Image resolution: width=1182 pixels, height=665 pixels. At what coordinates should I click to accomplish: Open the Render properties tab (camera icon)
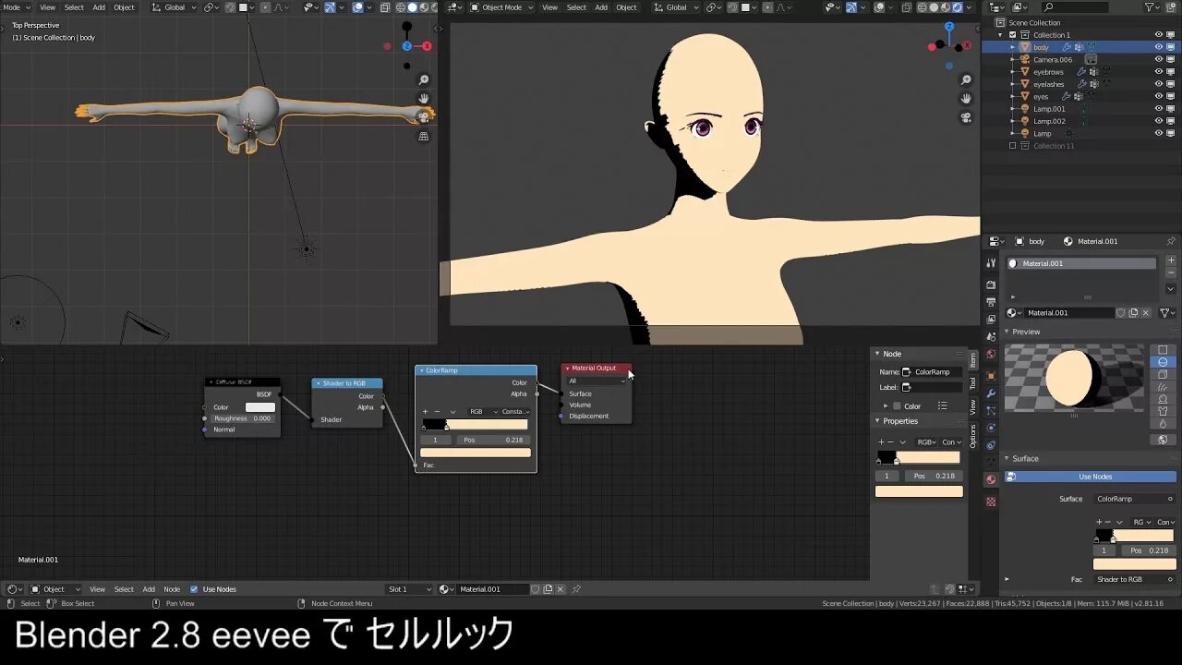[x=991, y=284]
